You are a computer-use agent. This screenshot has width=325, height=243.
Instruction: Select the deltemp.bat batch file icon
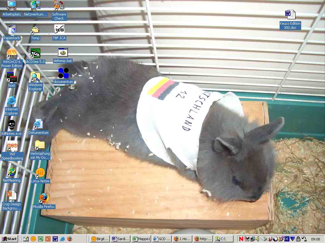point(63,53)
